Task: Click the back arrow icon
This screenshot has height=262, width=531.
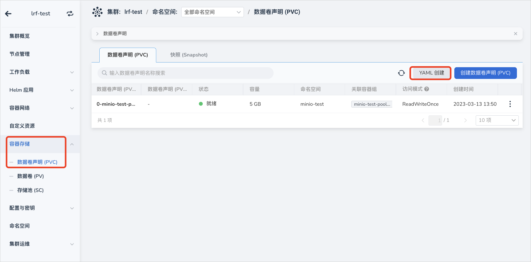Action: click(8, 14)
